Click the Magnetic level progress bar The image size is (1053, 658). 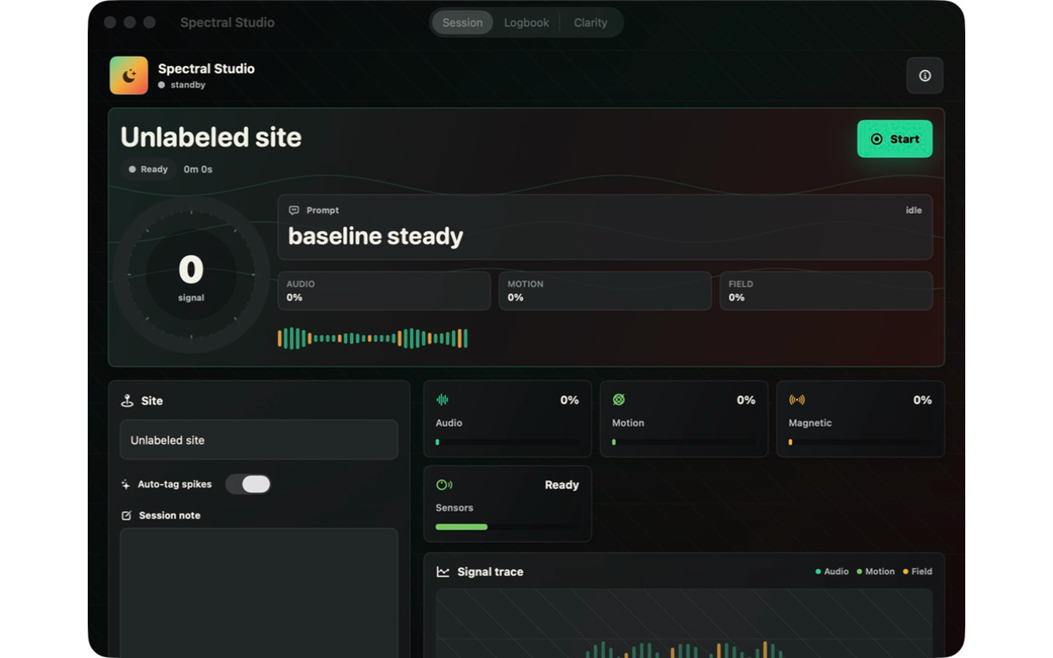click(x=860, y=442)
